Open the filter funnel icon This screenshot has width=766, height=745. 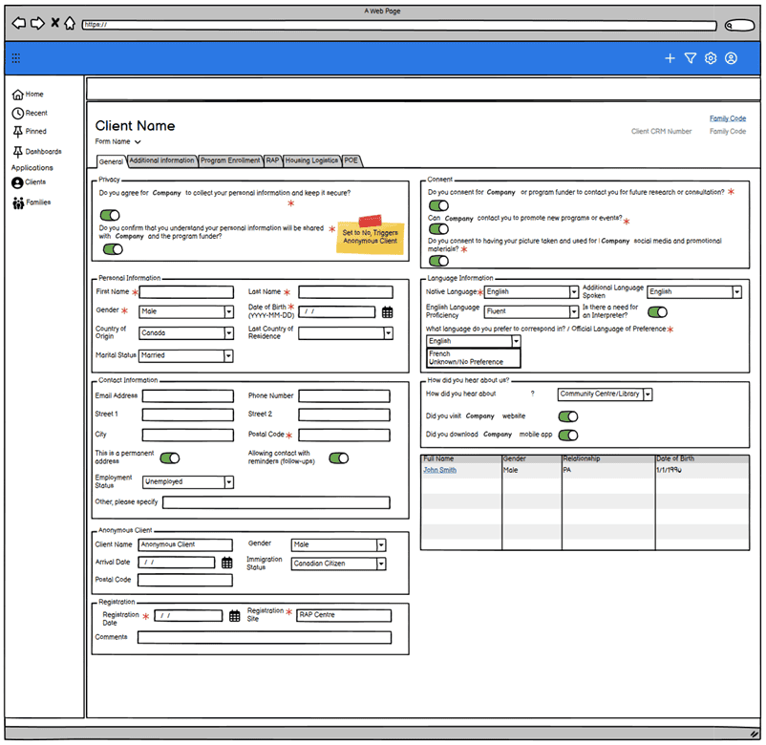pyautogui.click(x=691, y=58)
